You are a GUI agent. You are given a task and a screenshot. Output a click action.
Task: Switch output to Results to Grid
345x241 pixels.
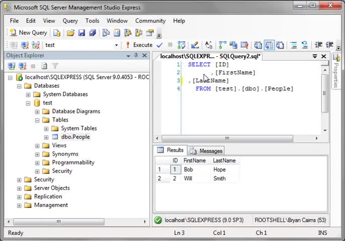(269, 45)
